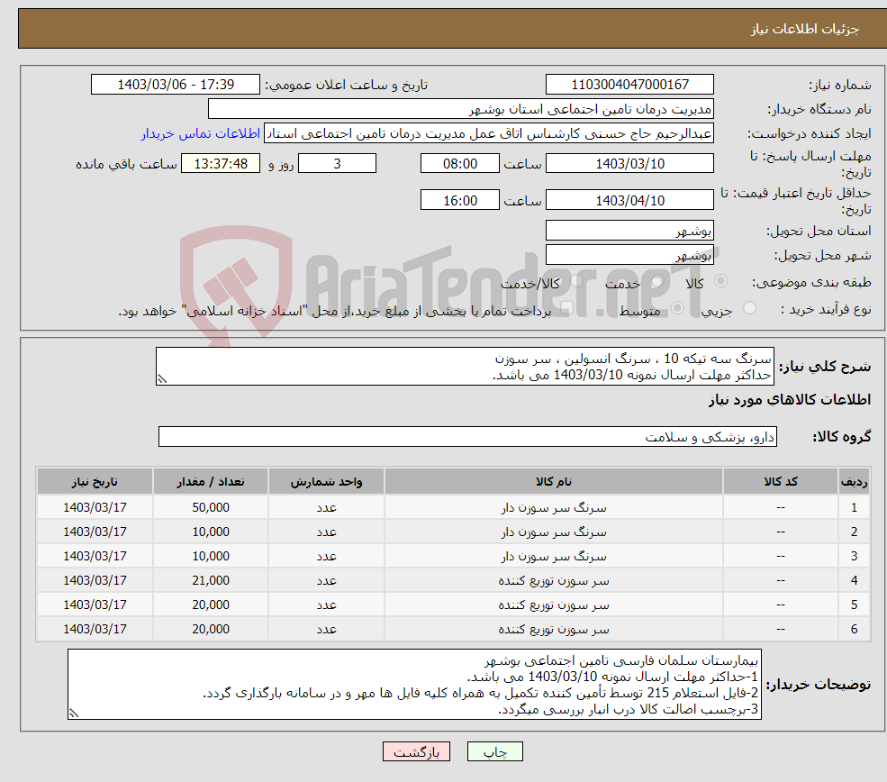Viewport: 887px width, 782px height.
Task: Select the متوسط purchase type radio
Action: (677, 308)
